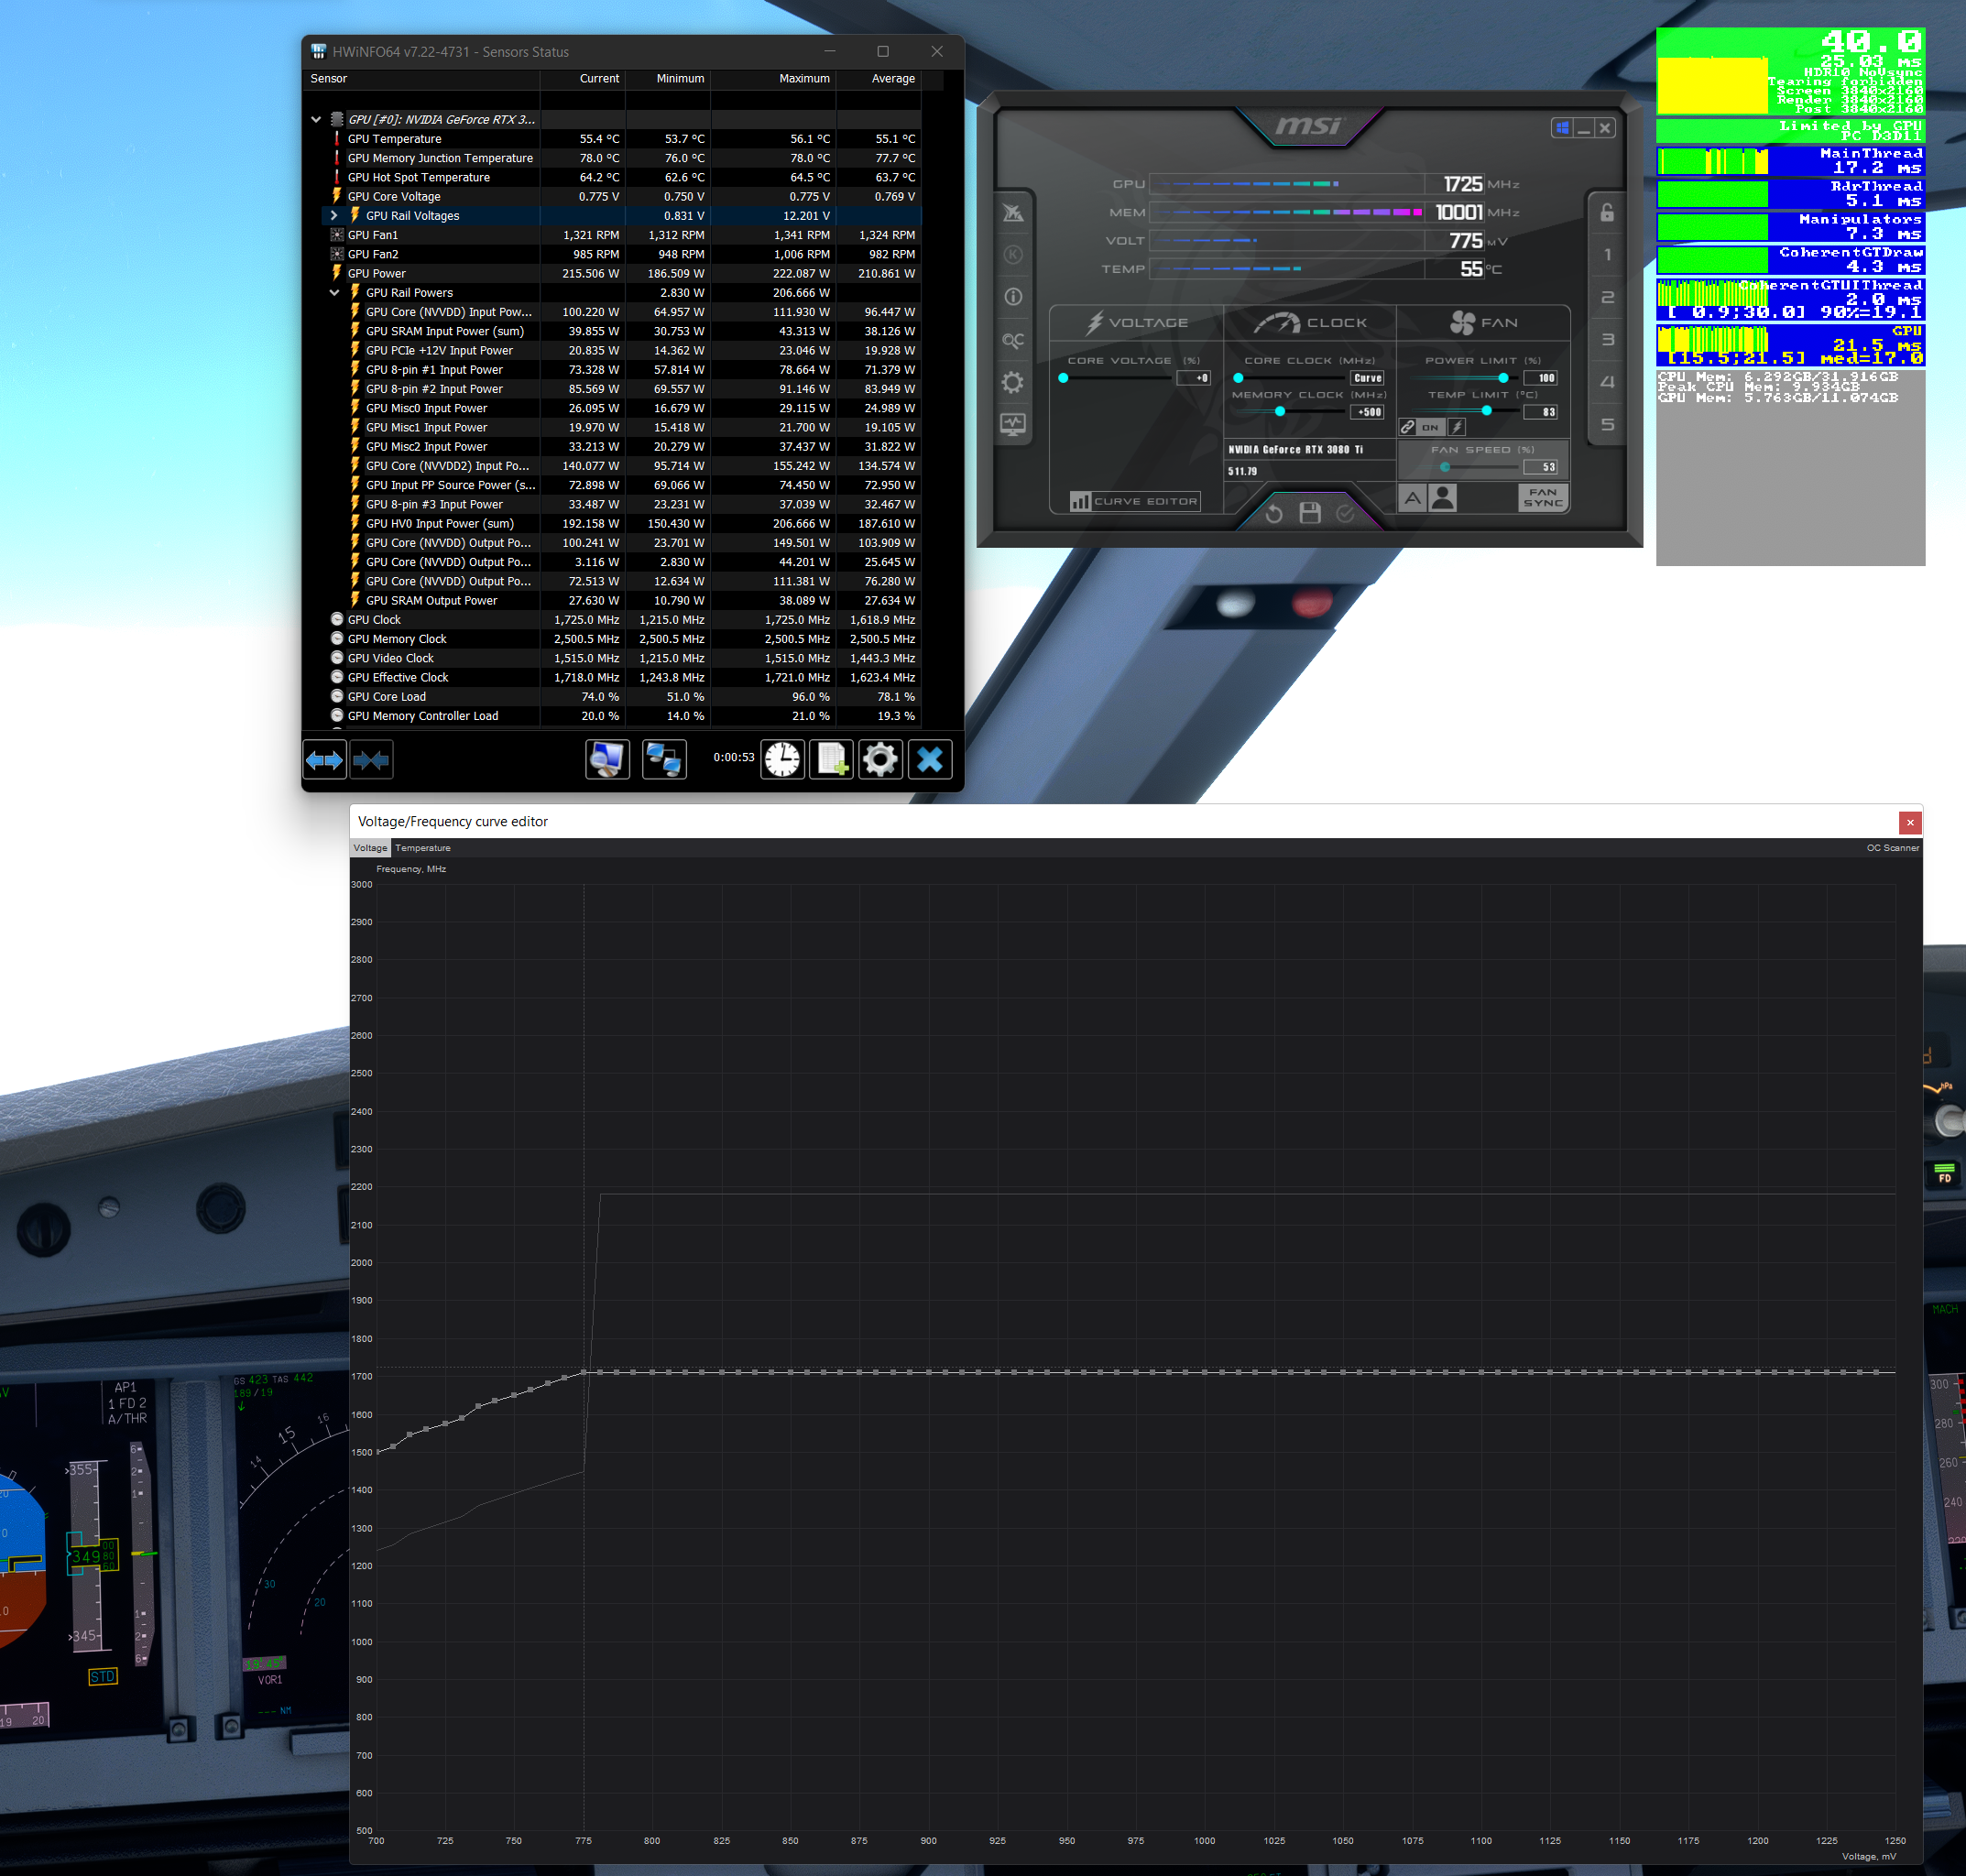Start HWiNFO logging with the sheet icon

[x=831, y=760]
